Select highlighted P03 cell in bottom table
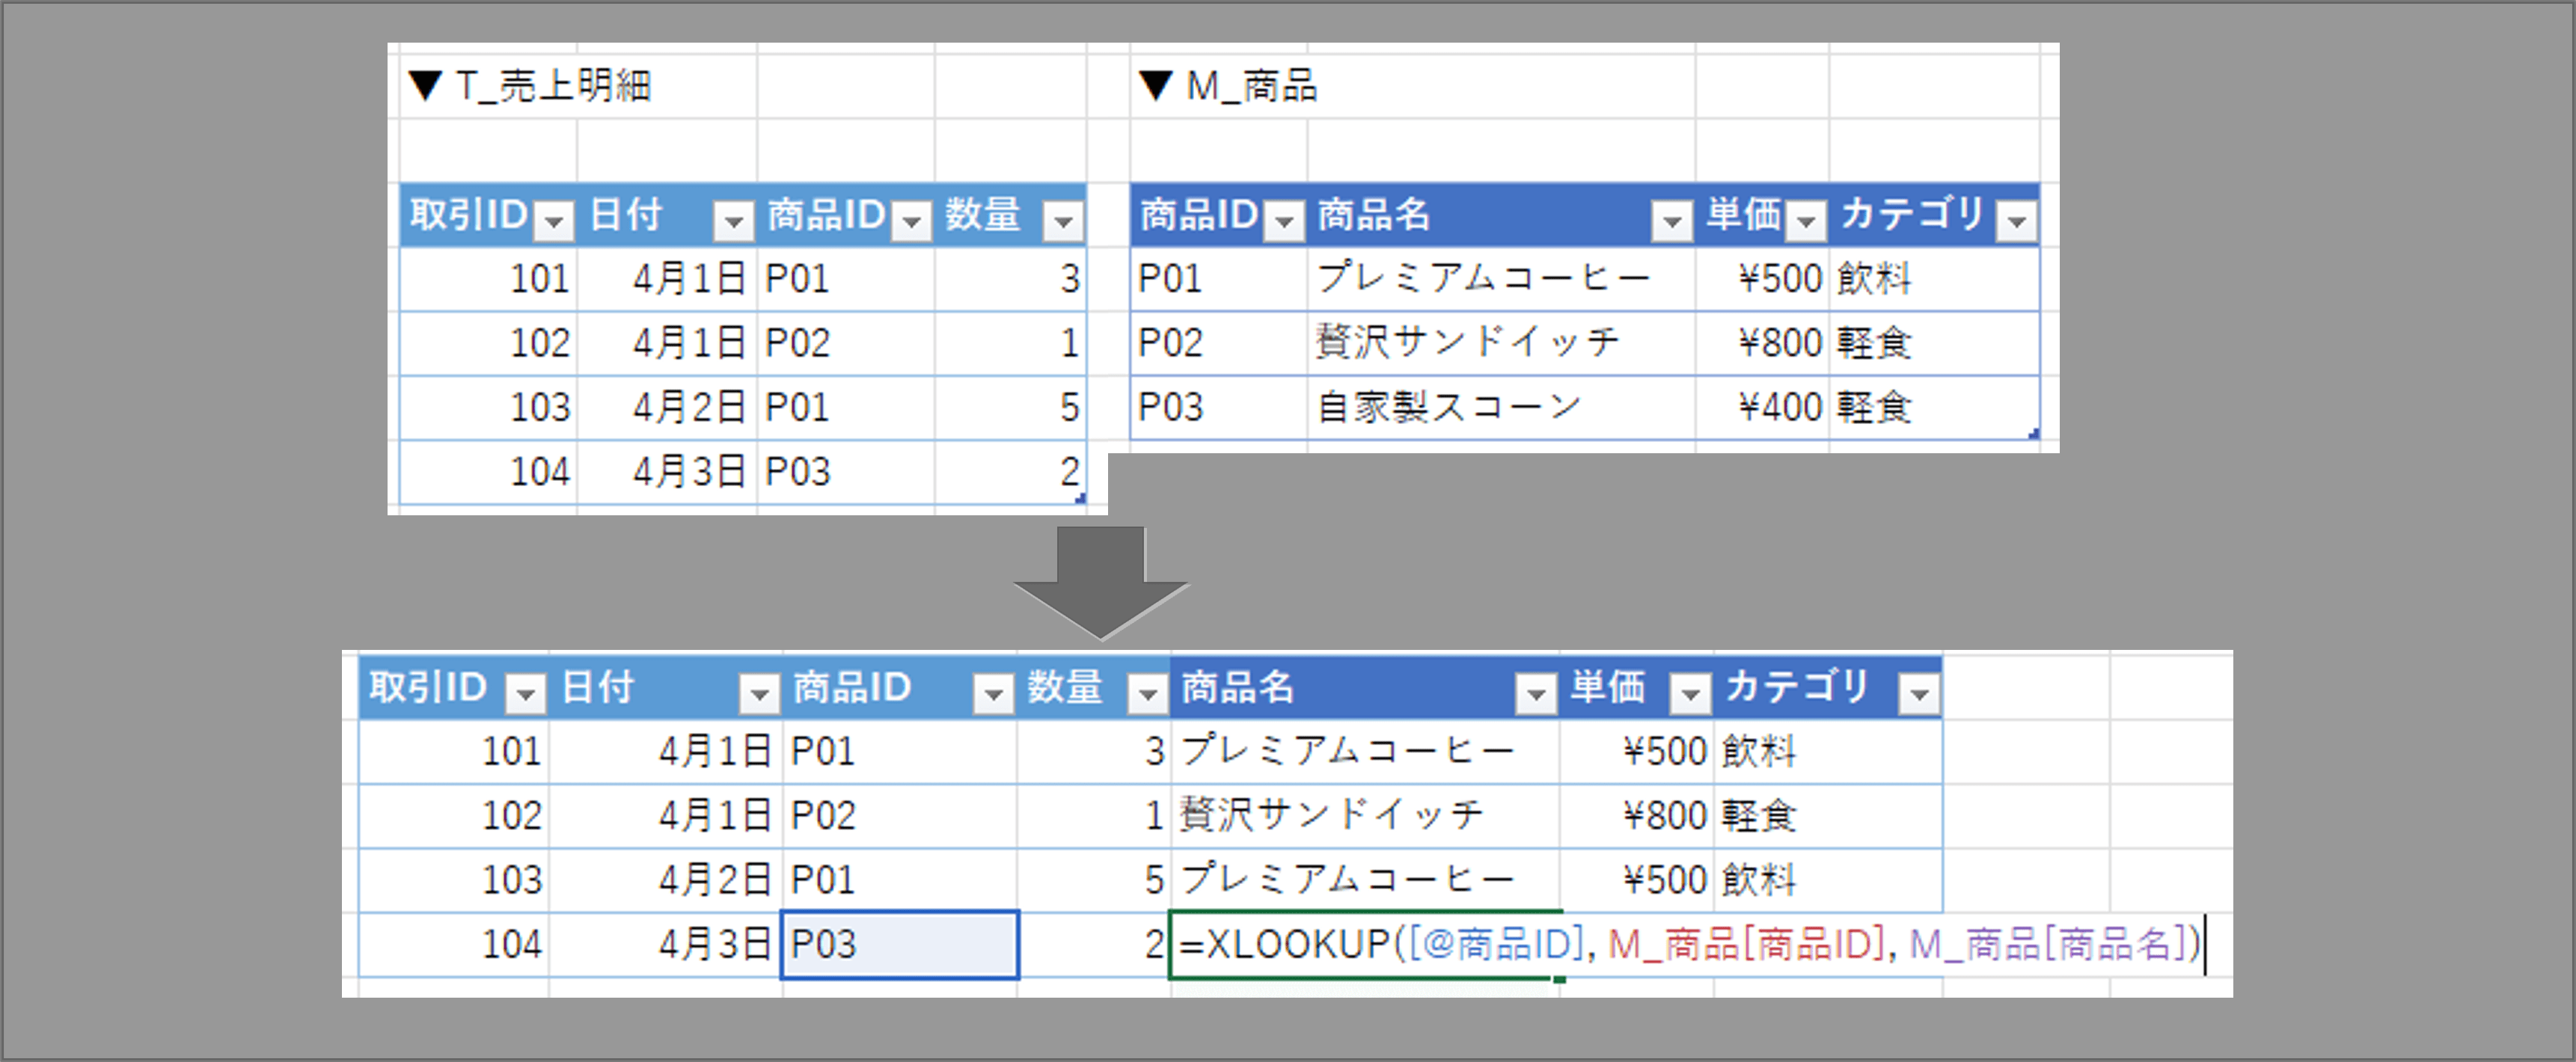This screenshot has height=1062, width=2576. pos(900,944)
